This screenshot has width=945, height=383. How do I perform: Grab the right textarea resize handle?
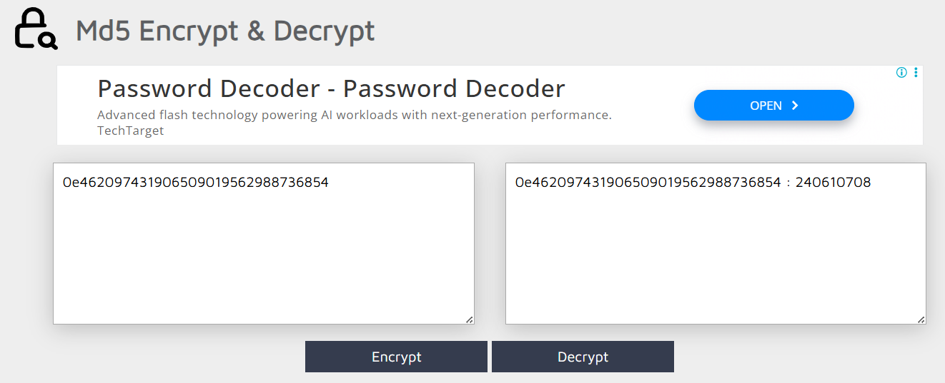(x=921, y=320)
